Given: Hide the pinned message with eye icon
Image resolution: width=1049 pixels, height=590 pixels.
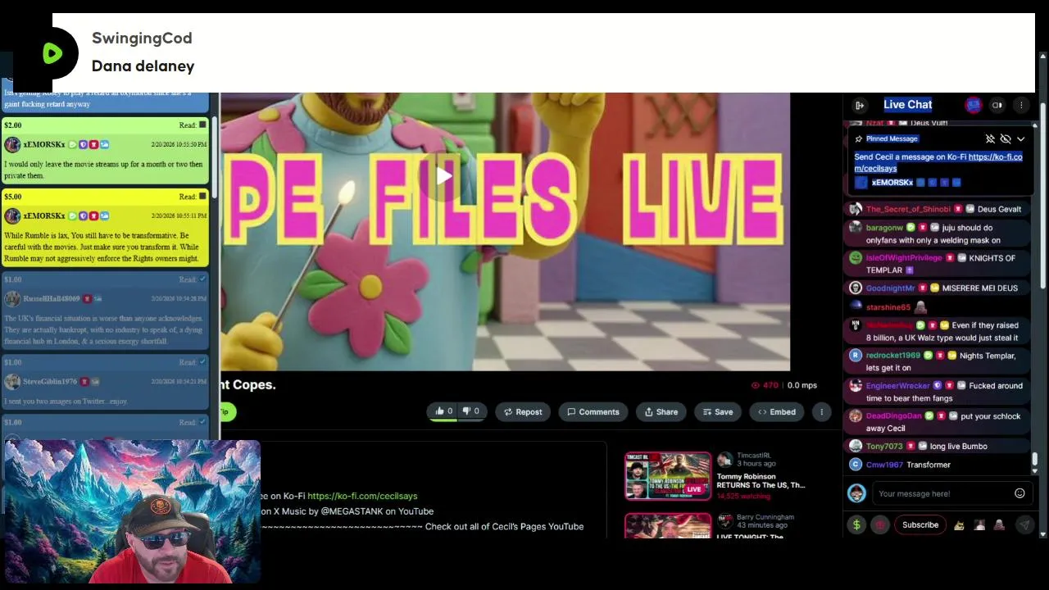Looking at the screenshot, I should click(1006, 139).
